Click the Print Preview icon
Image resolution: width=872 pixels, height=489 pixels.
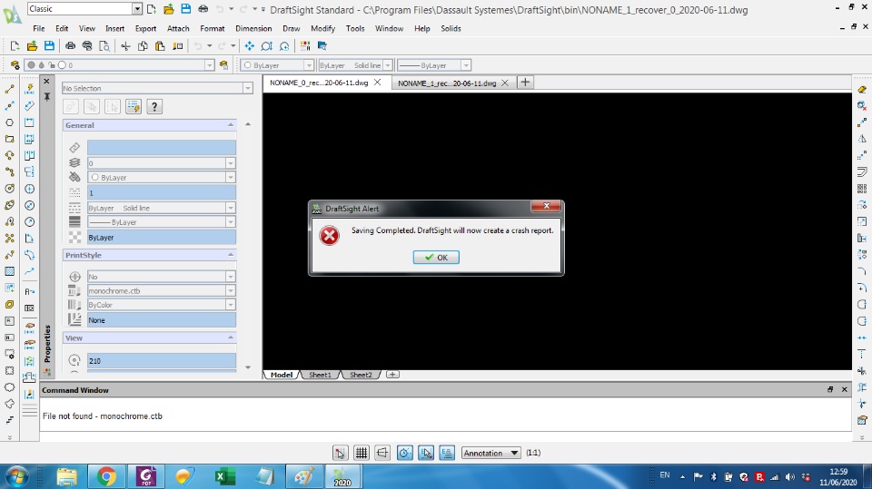click(104, 46)
